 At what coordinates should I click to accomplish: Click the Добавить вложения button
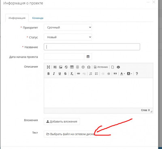pos(62,122)
